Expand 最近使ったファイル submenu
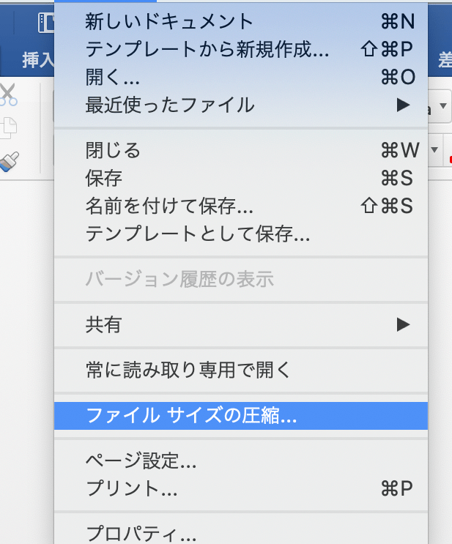Image resolution: width=452 pixels, height=544 pixels. 241,105
